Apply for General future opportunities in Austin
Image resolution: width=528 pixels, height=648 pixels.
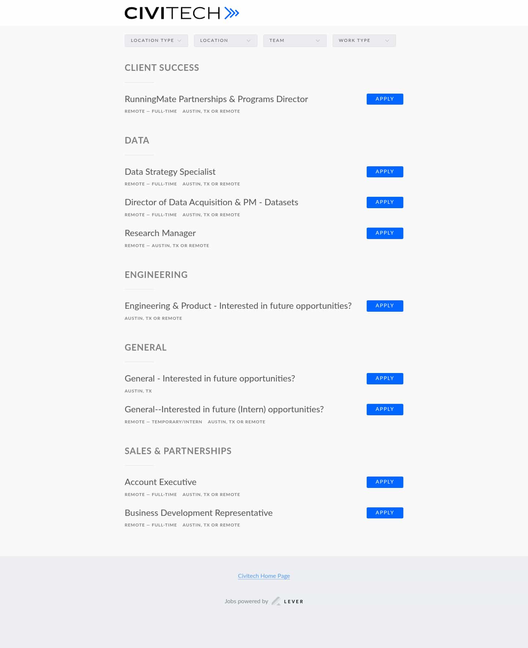[385, 379]
